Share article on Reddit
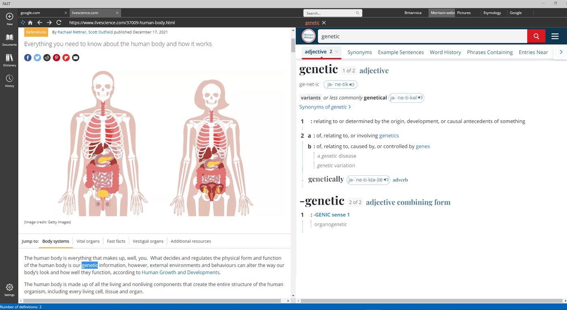This screenshot has height=310, width=567. pos(47,58)
